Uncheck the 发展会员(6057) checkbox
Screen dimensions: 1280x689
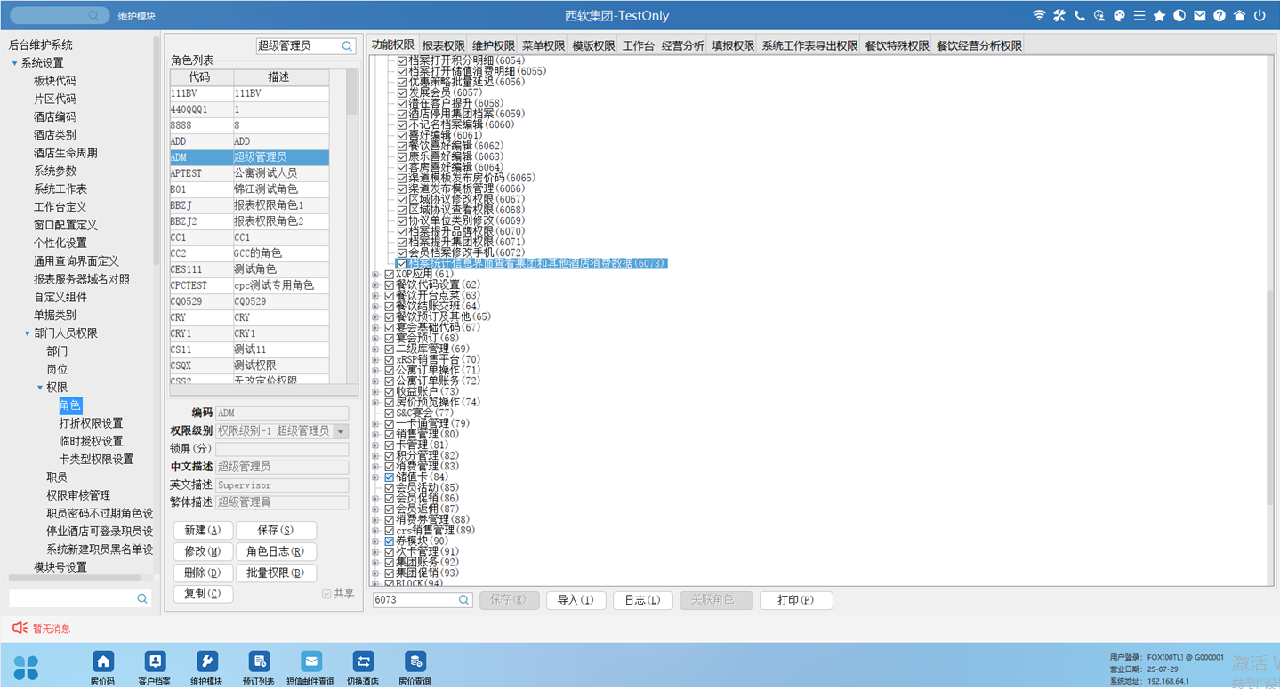[x=402, y=92]
